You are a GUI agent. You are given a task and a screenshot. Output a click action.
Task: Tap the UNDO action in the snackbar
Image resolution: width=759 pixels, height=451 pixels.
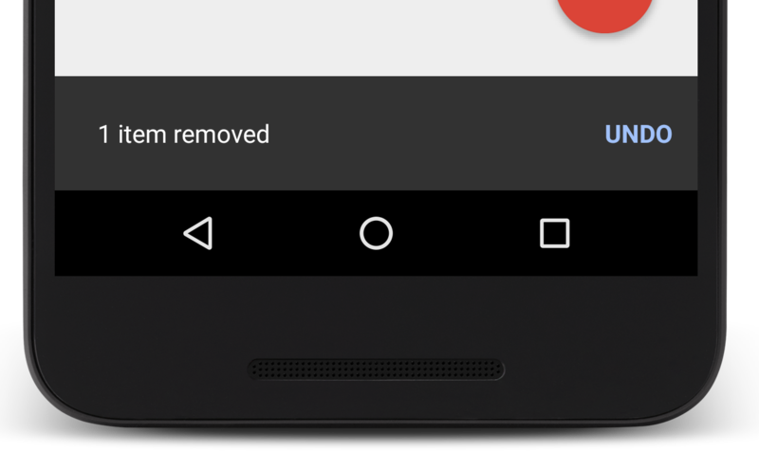coord(639,135)
